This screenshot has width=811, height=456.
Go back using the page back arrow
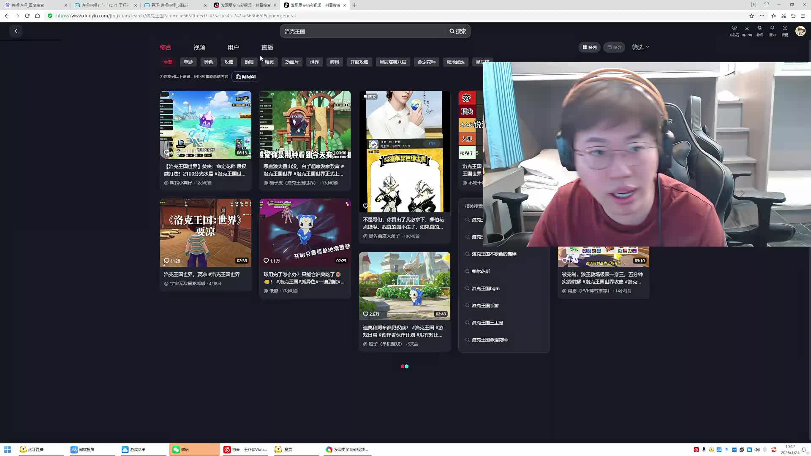pyautogui.click(x=16, y=31)
